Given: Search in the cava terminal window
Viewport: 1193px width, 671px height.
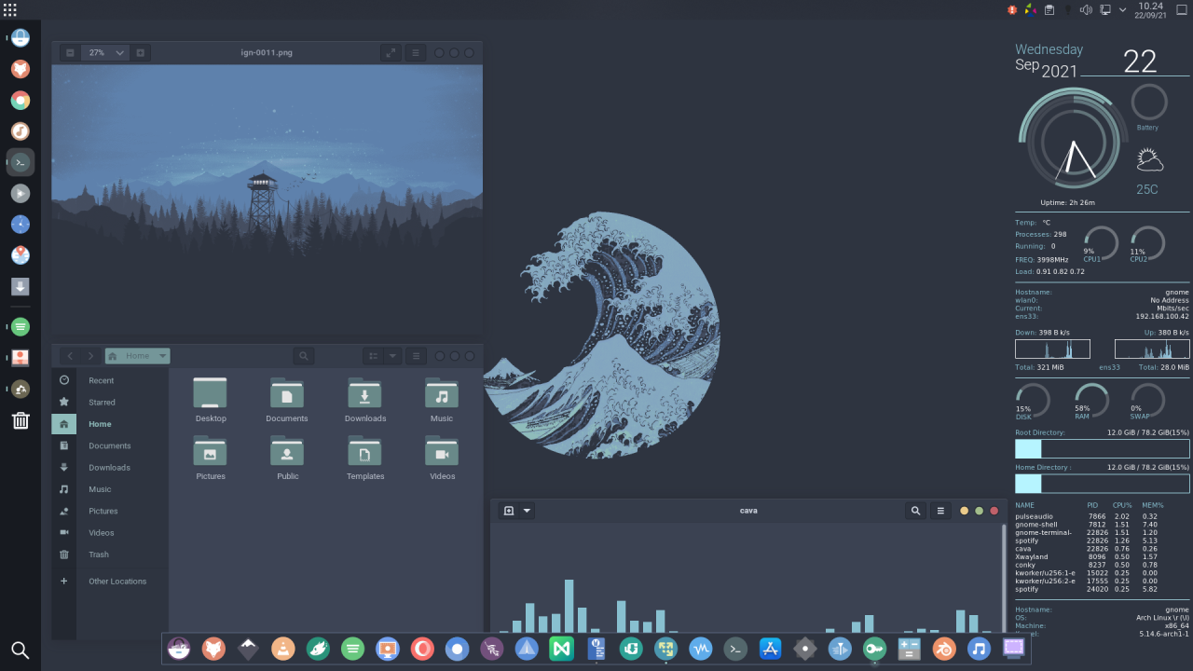Looking at the screenshot, I should tap(915, 511).
